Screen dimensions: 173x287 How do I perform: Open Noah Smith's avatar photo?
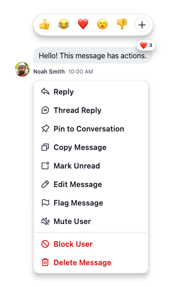pyautogui.click(x=22, y=69)
